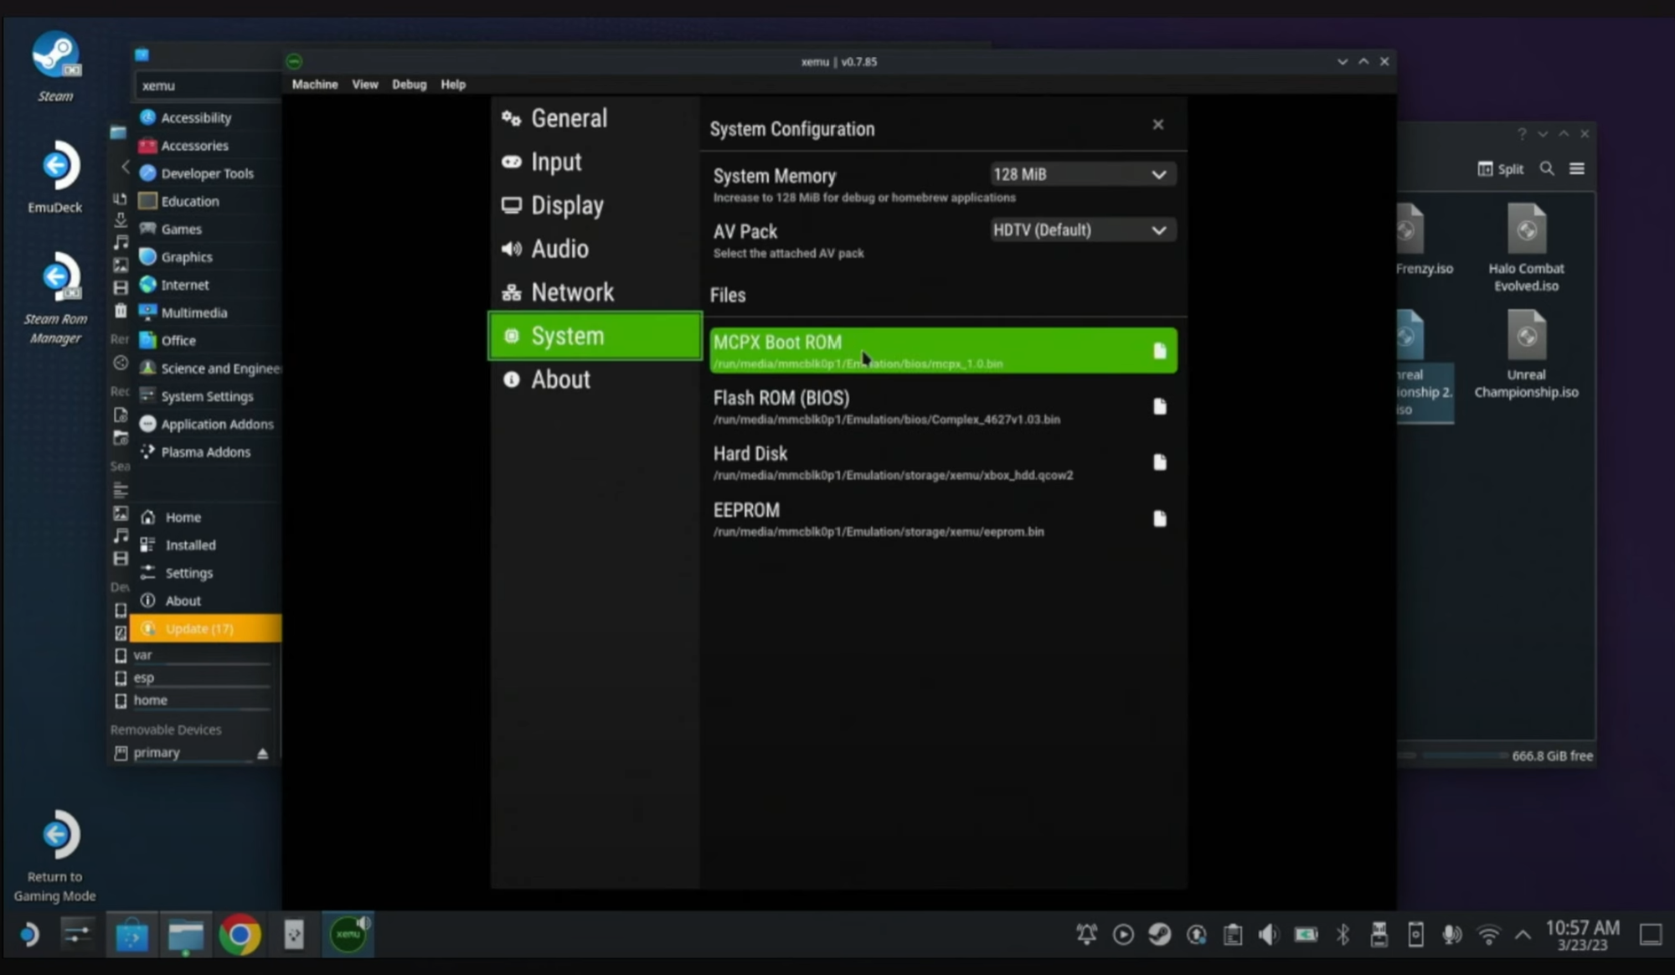
Task: Click search icon in file manager
Action: pyautogui.click(x=1547, y=169)
